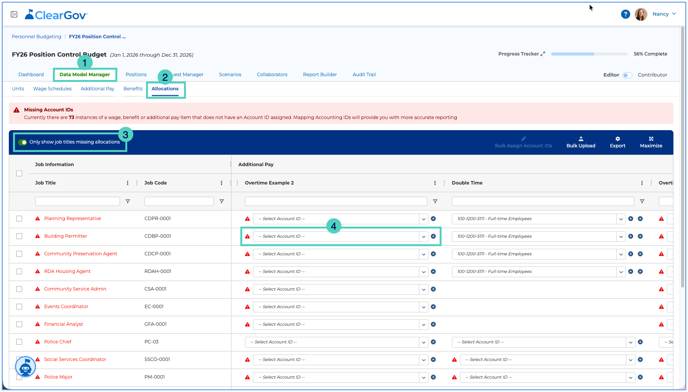Open the help question mark icon

[x=625, y=14]
